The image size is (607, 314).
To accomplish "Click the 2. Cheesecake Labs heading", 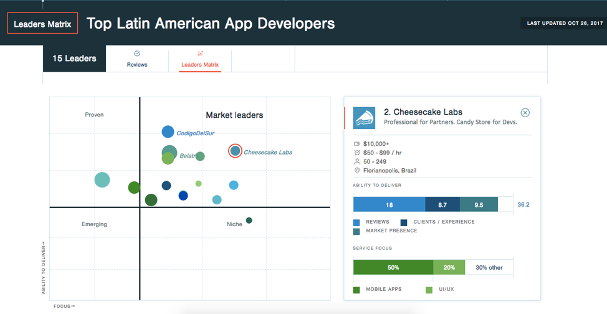I will coord(423,112).
